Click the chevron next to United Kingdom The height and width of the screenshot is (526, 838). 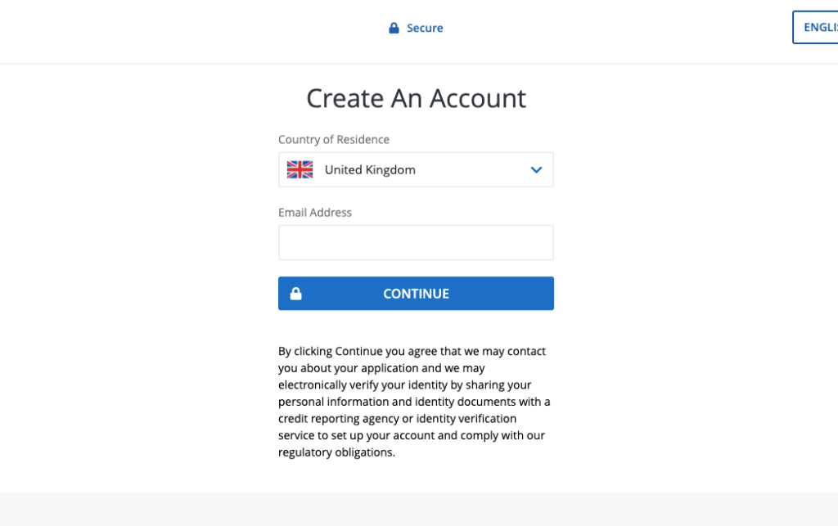pyautogui.click(x=536, y=169)
